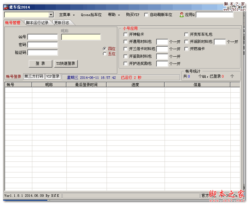This screenshot has height=204, width=248.
Task: Check the 开签到材料包 checkbox
Action: (x=125, y=56)
